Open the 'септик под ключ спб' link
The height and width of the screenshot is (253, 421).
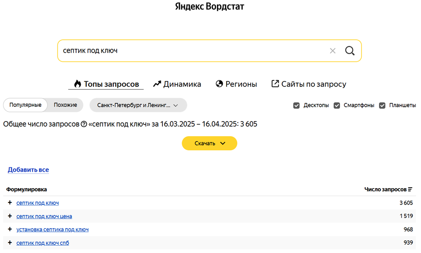pyautogui.click(x=43, y=243)
